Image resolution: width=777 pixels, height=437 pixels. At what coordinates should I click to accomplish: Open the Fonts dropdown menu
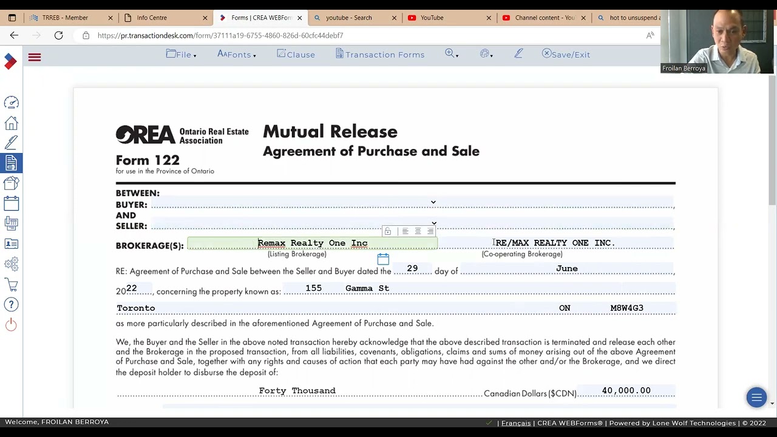point(236,55)
